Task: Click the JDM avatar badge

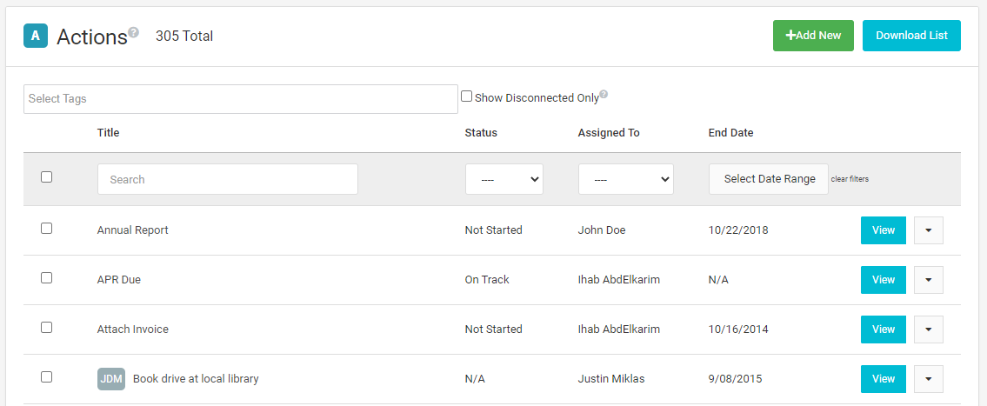Action: pyautogui.click(x=111, y=379)
